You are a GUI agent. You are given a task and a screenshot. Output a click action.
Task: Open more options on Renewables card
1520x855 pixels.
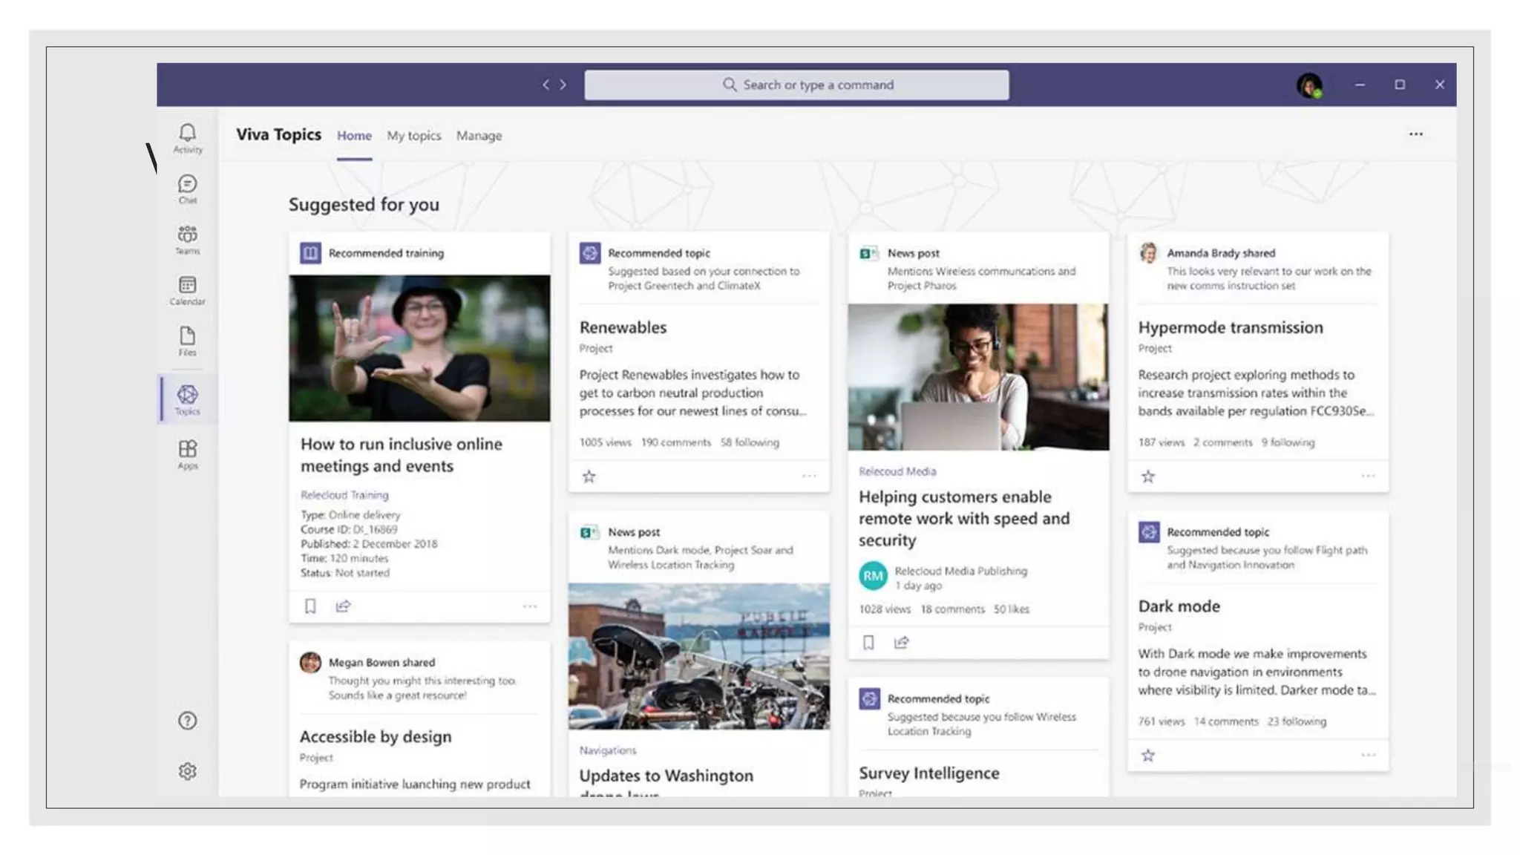[809, 476]
